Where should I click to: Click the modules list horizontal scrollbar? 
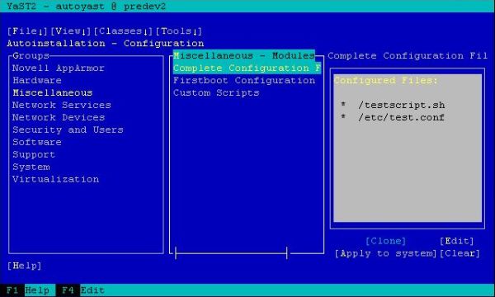[231, 253]
